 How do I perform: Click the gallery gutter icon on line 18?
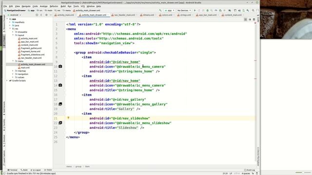(x=60, y=104)
